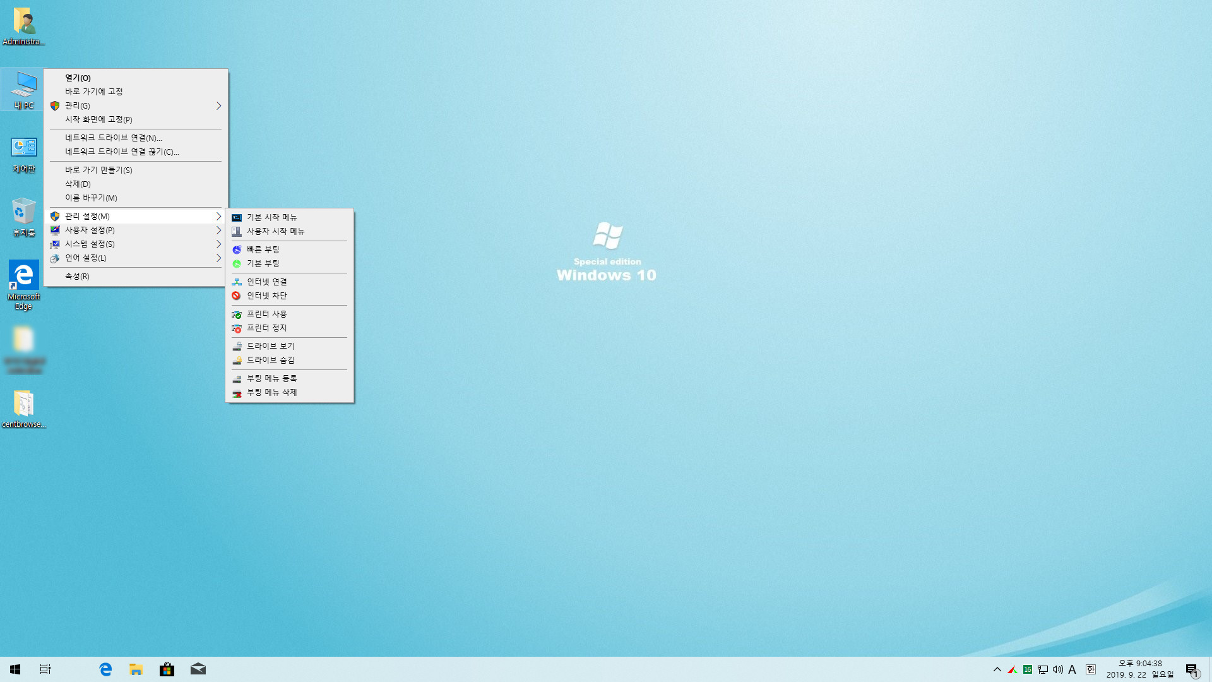
Task: Select 부팅 메뉴 삭제 item
Action: pos(289,392)
